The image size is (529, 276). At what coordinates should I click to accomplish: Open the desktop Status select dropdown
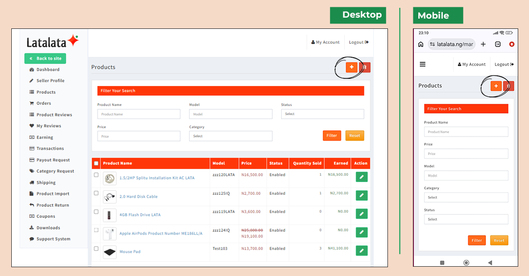pos(322,114)
